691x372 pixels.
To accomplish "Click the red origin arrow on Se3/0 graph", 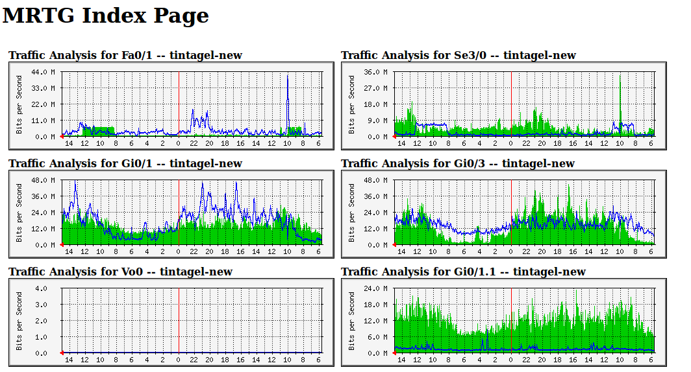I will point(394,137).
